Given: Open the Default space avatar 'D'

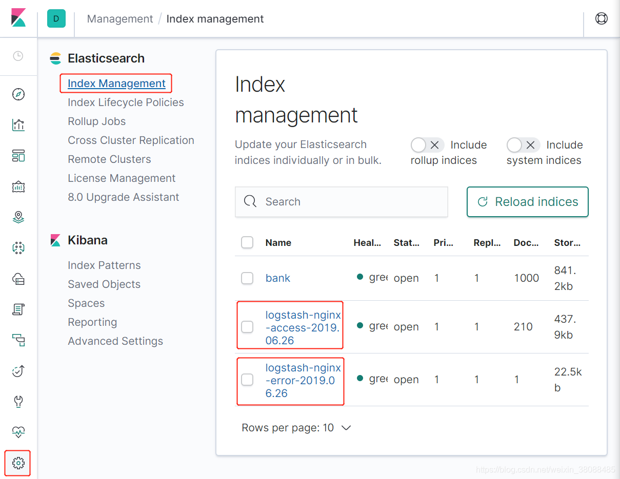Looking at the screenshot, I should coord(56,18).
